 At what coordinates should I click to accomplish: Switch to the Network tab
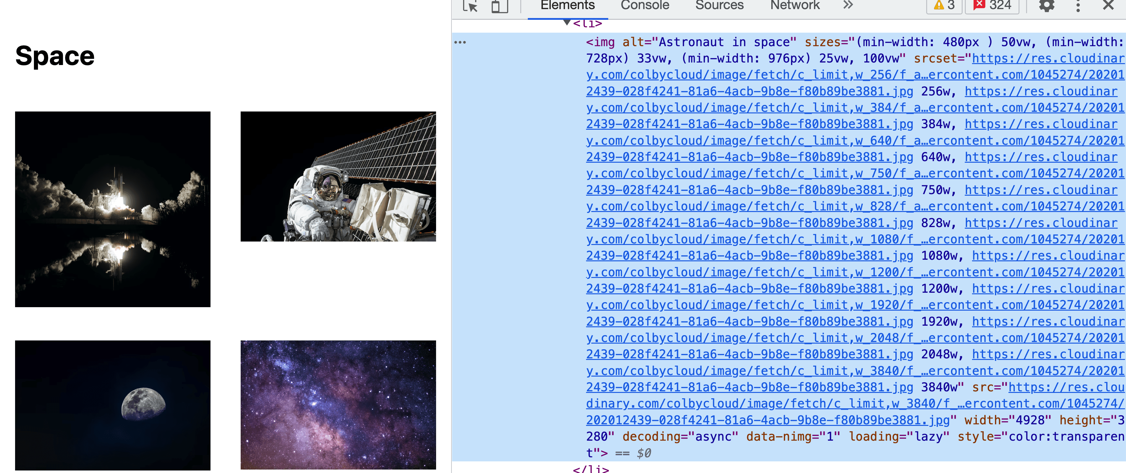795,5
